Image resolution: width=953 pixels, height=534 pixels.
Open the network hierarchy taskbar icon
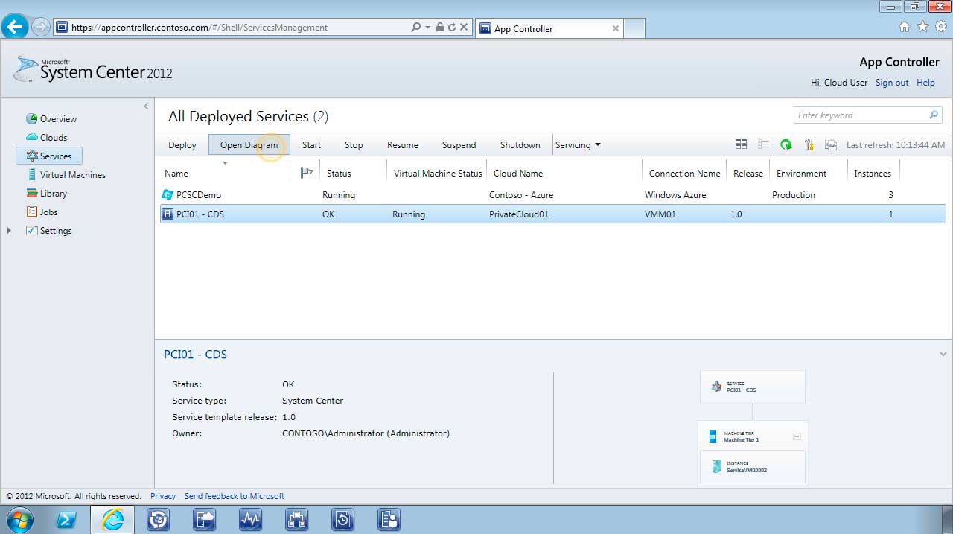pos(296,519)
